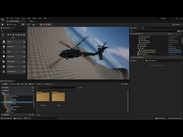Open the Blueprints toolbar dropdown
The height and width of the screenshot is (137, 183).
29,24
